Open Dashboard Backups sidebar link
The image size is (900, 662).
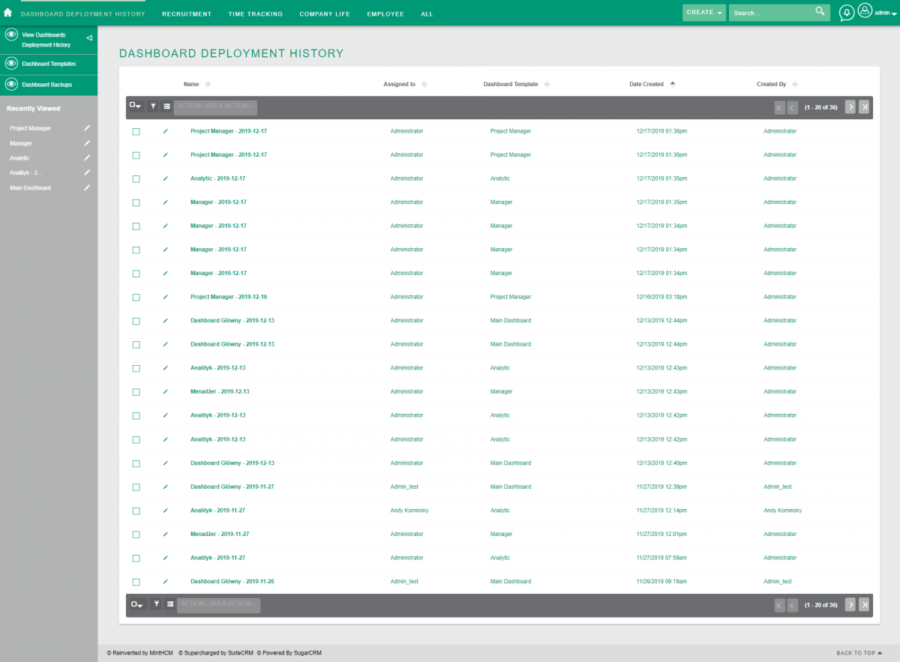47,85
